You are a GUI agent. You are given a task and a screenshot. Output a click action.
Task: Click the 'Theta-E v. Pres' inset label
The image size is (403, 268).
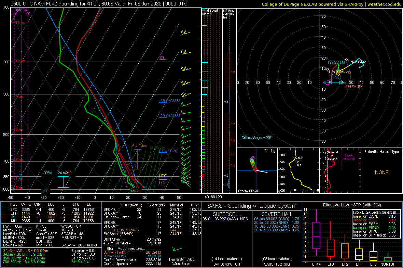(298, 161)
